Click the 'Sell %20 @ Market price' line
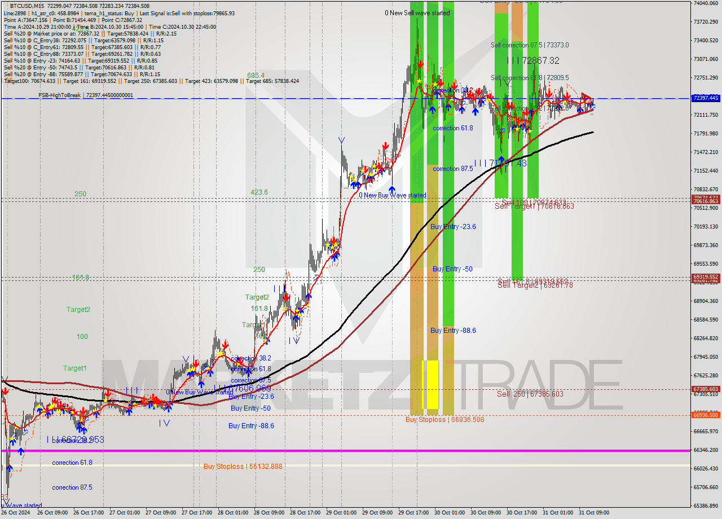722x519 pixels. click(90, 33)
